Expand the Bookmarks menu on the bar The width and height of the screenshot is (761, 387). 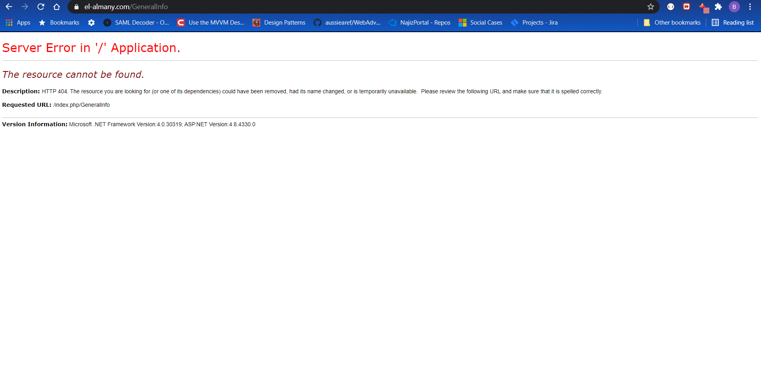tap(59, 23)
